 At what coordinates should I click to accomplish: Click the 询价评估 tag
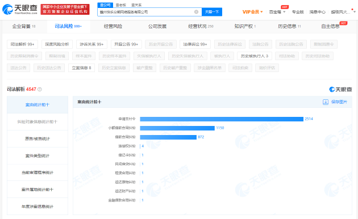pos(267,68)
